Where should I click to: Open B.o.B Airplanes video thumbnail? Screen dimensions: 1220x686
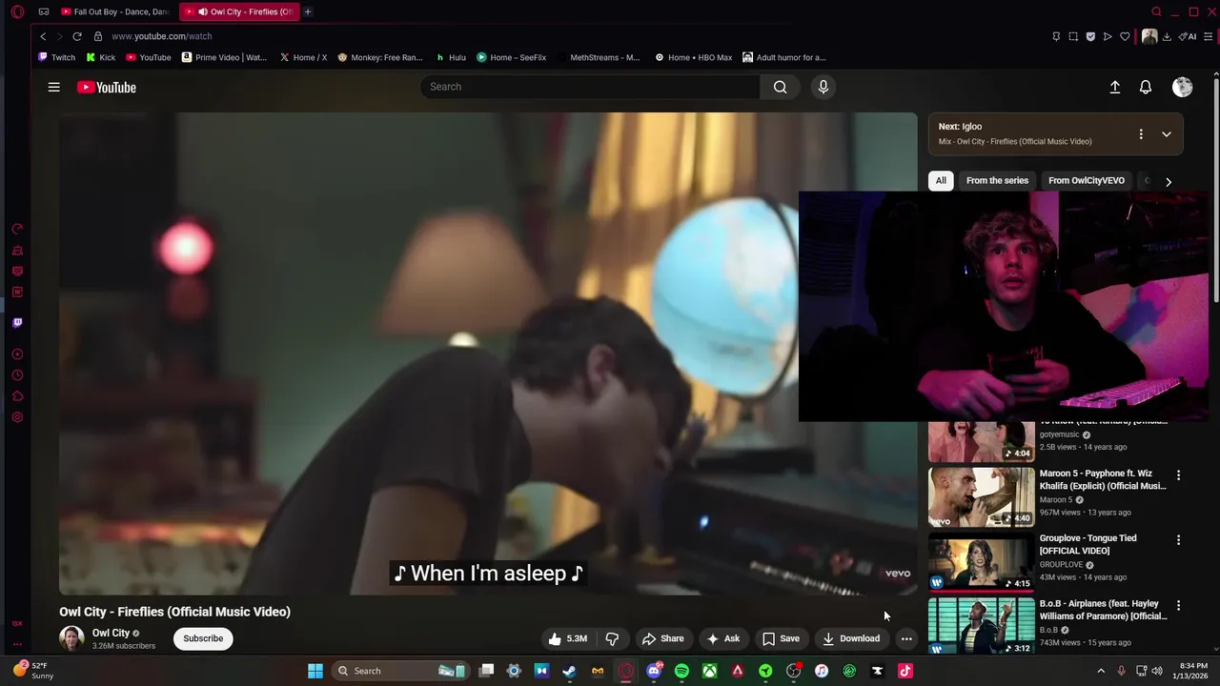981,626
